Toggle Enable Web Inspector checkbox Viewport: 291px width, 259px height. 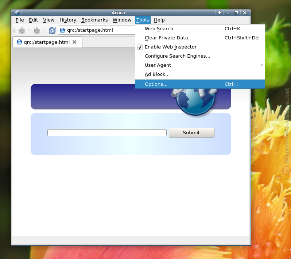tap(140, 47)
